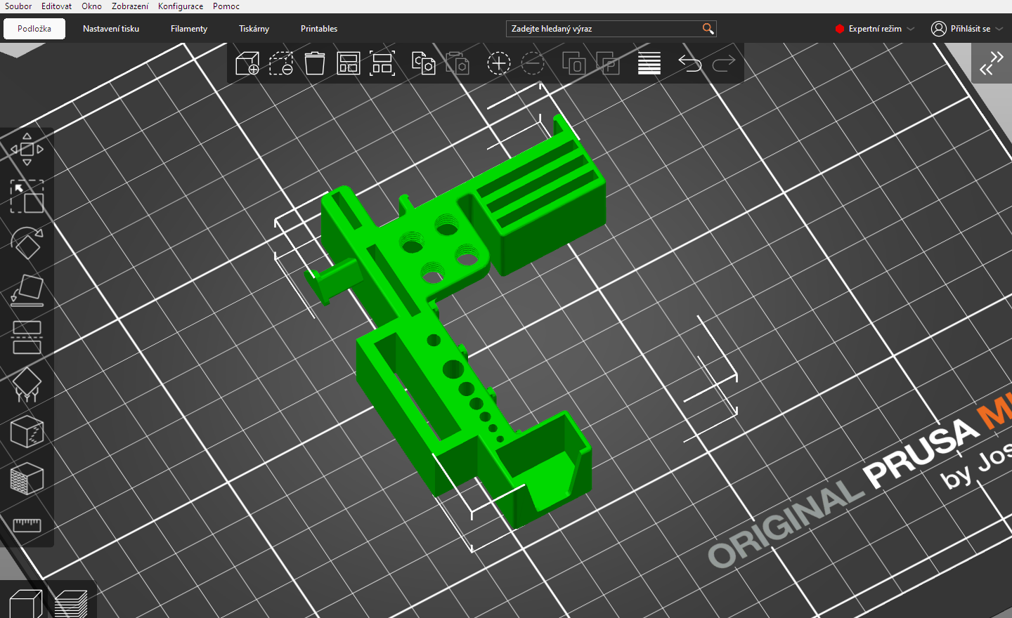Click the search magnifier icon
Image resolution: width=1012 pixels, height=618 pixels.
[708, 29]
